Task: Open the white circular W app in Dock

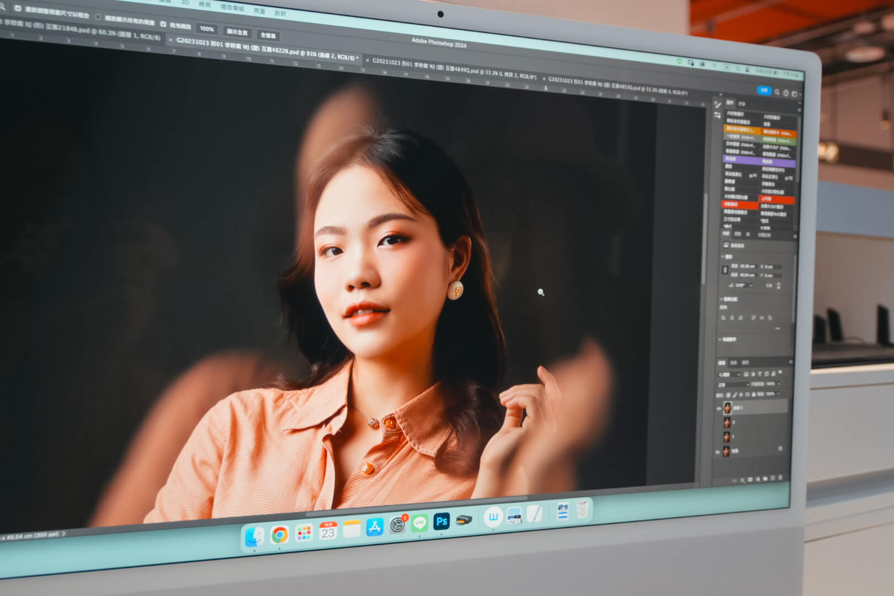Action: pos(493,517)
